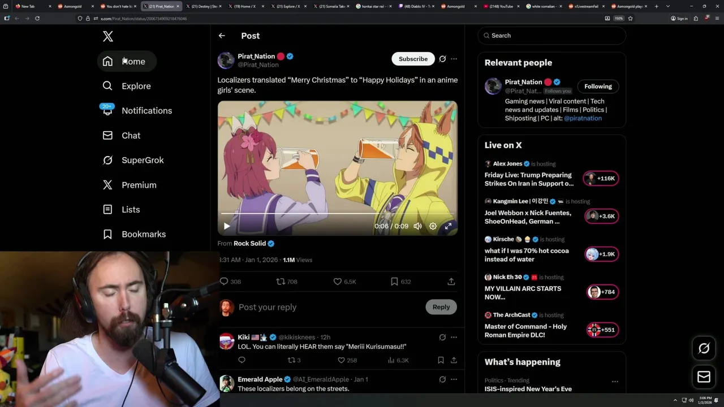This screenshot has width=724, height=407.
Task: Seek using the video progress bar
Action: [x=337, y=214]
